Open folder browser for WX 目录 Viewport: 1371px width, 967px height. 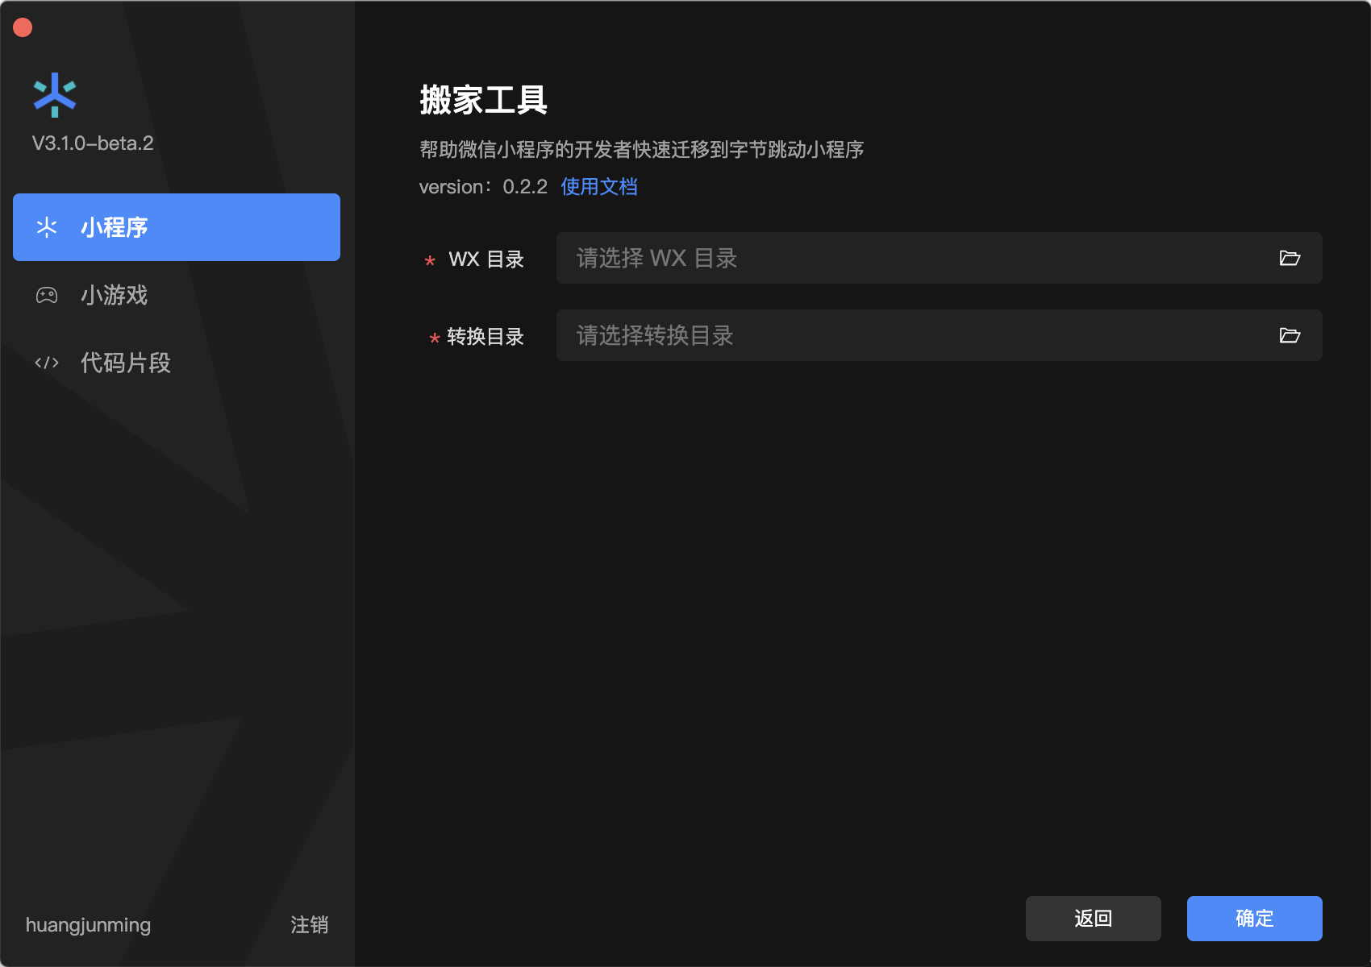[x=1290, y=258]
